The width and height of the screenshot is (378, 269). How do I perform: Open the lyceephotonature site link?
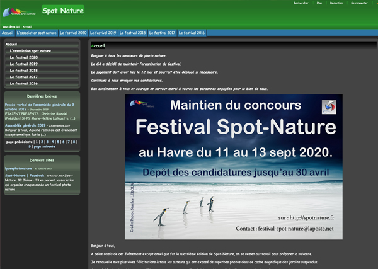[x=18, y=168]
